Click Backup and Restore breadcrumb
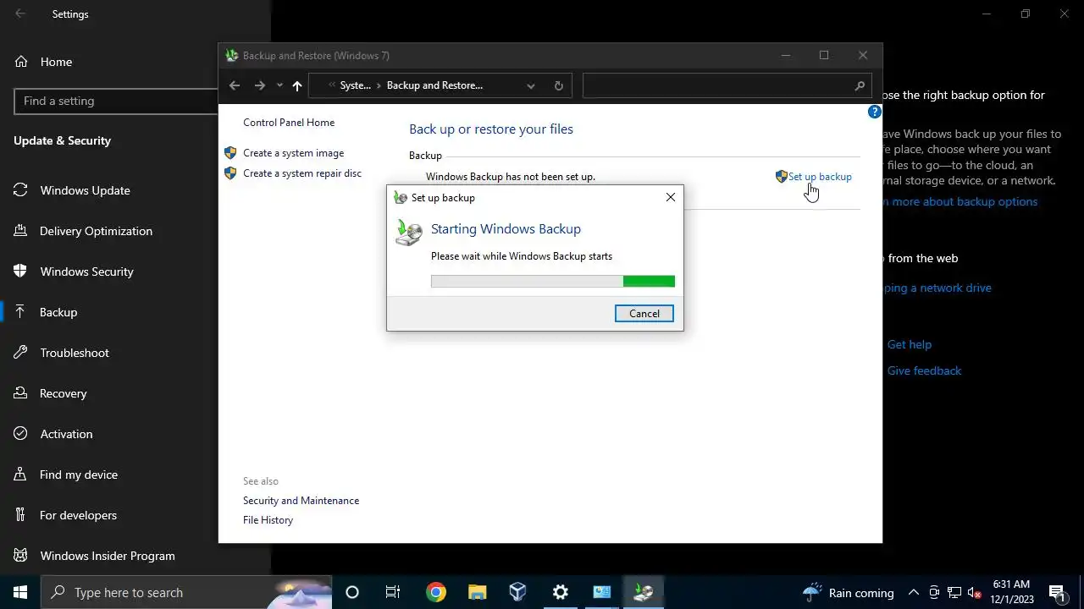This screenshot has height=609, width=1084. point(434,85)
